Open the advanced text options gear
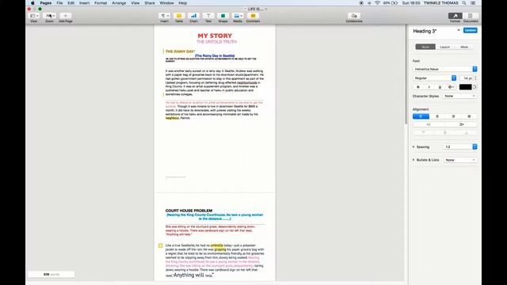The height and width of the screenshot is (285, 507). pyautogui.click(x=451, y=87)
